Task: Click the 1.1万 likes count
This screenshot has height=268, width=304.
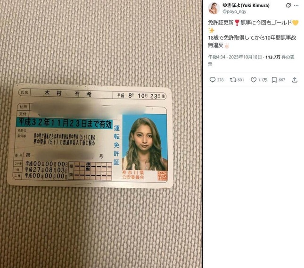Action: [263, 80]
